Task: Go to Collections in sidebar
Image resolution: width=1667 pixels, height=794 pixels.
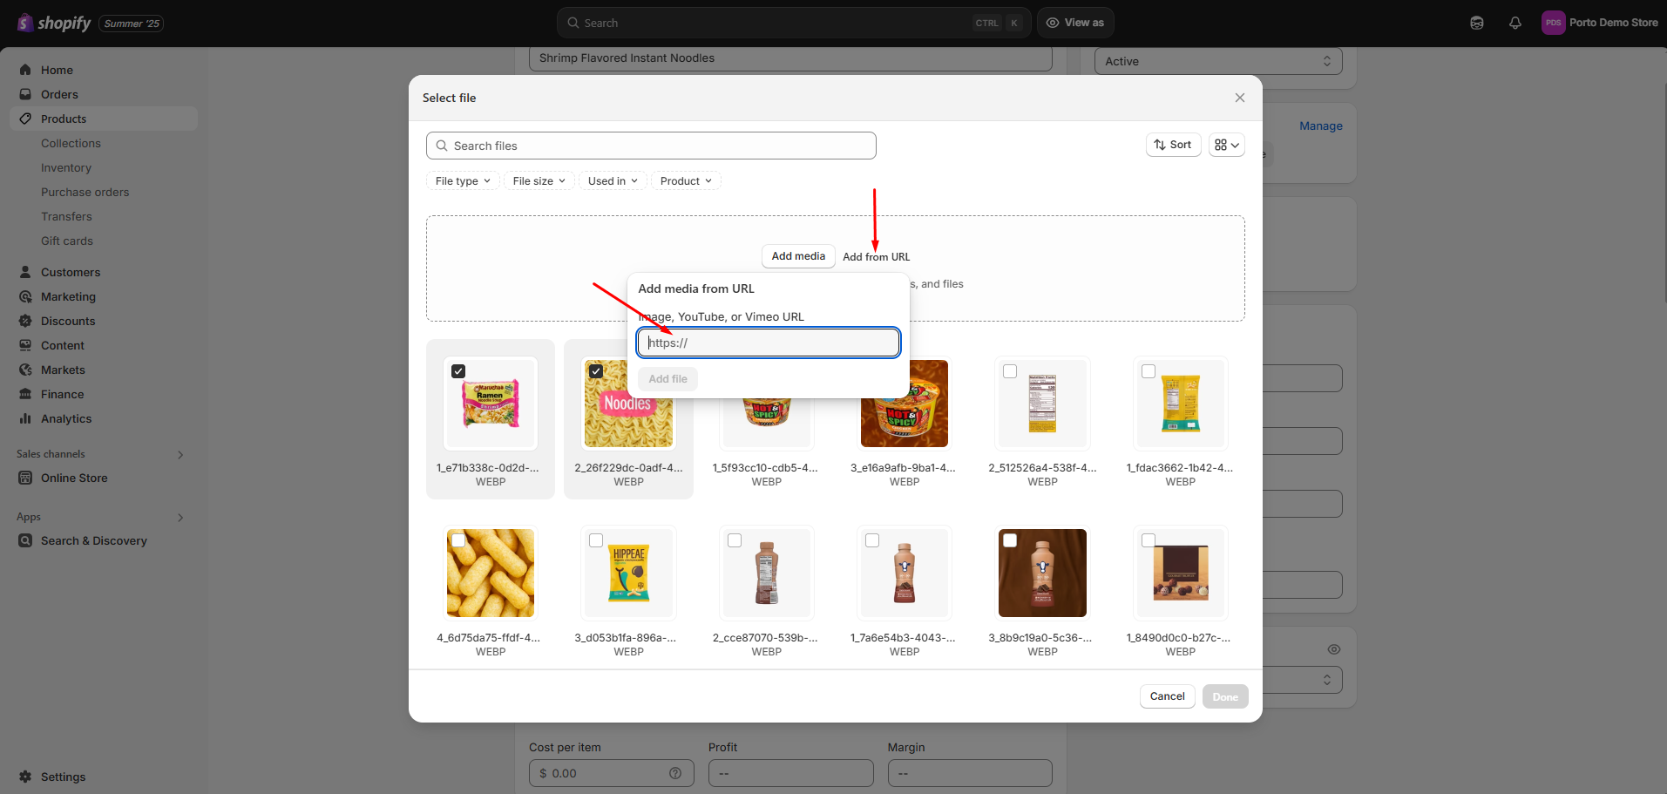Action: (71, 143)
